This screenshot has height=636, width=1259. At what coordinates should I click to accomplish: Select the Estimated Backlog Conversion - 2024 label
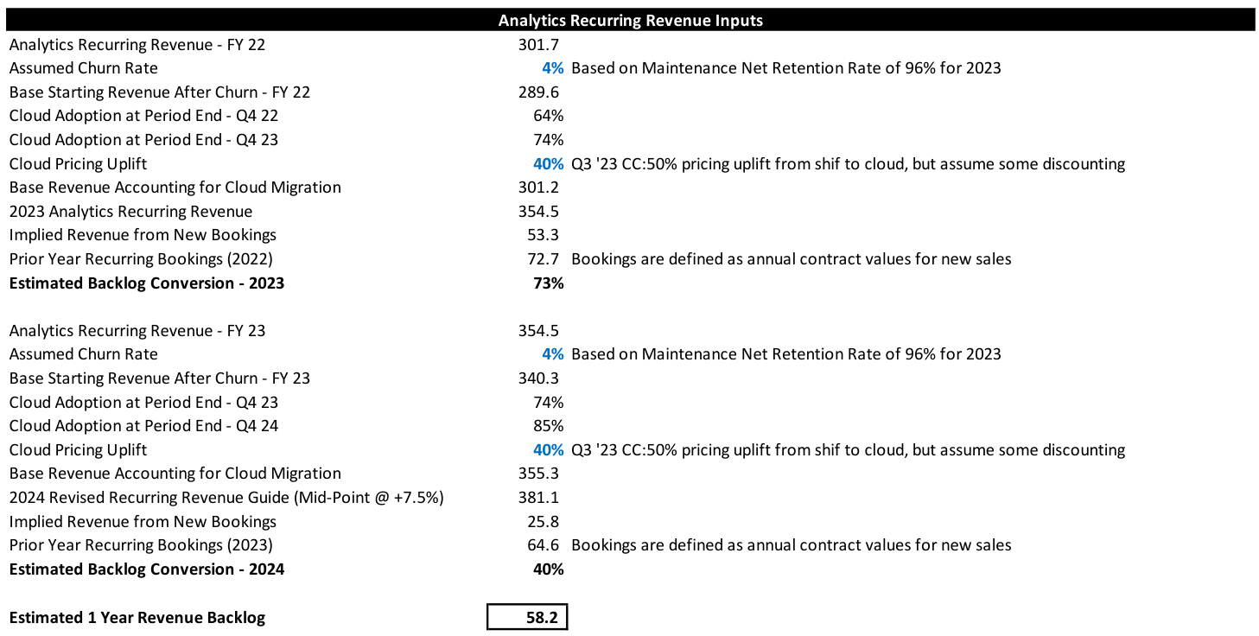147,569
